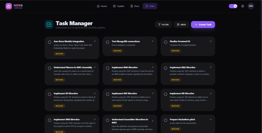
Task: Open the Prepare Hackathon pitch title
Action: tap(182, 119)
